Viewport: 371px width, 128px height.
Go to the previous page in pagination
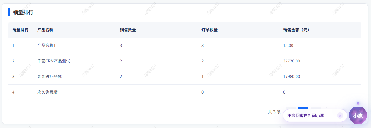point(291,108)
